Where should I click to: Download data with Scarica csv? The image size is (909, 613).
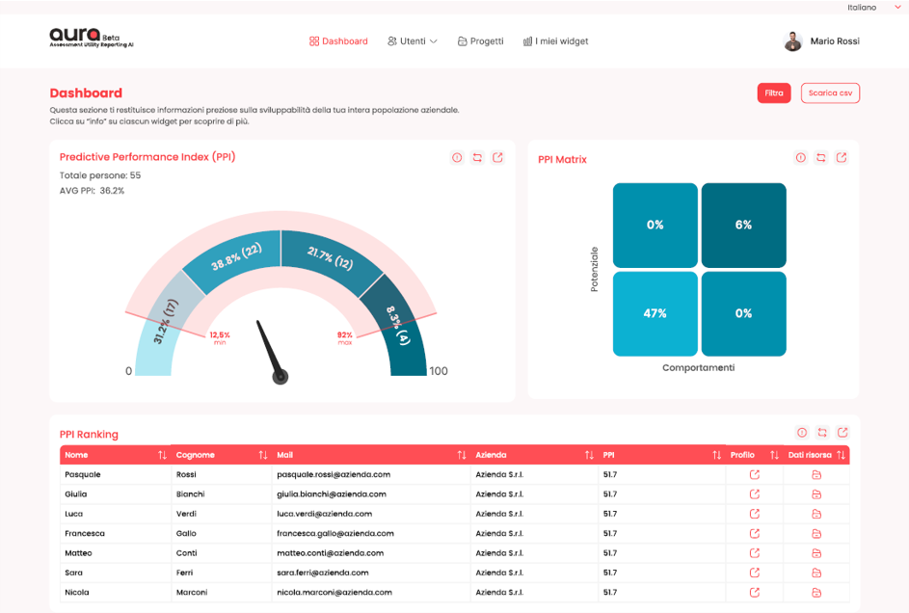coord(830,93)
